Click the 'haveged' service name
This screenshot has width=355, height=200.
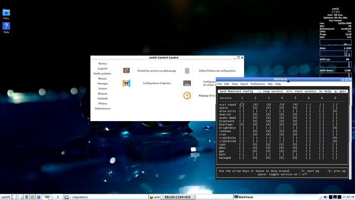[x=225, y=158]
